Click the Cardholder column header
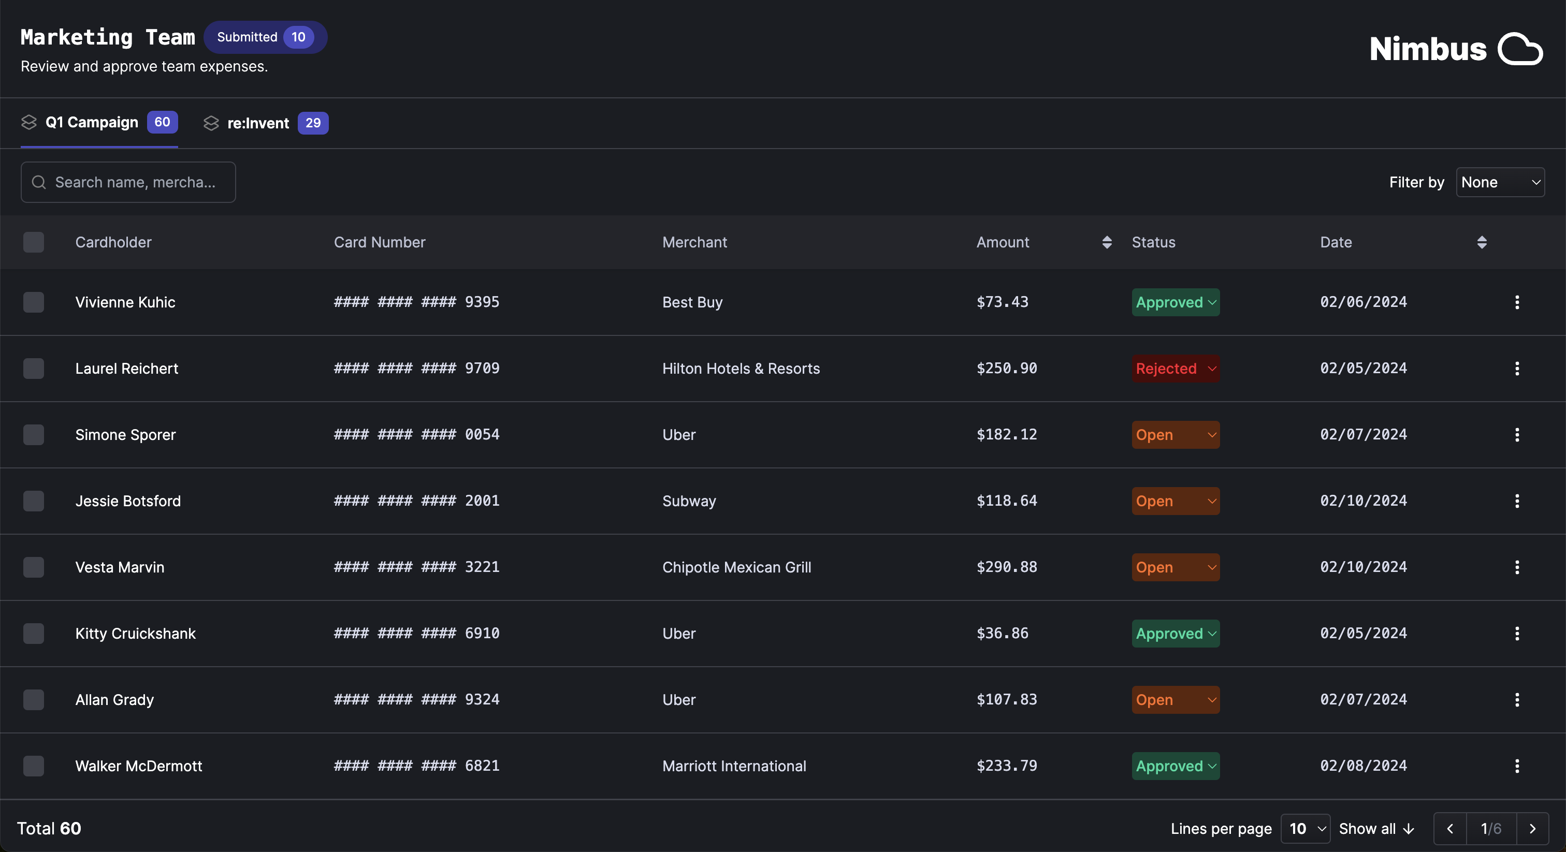Viewport: 1566px width, 852px height. 113,242
